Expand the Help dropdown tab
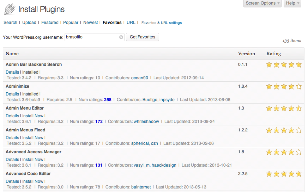The width and height of the screenshot is (308, 192). pos(292,3)
